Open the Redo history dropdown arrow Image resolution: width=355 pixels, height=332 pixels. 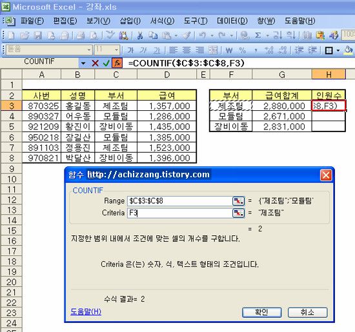tap(231, 35)
